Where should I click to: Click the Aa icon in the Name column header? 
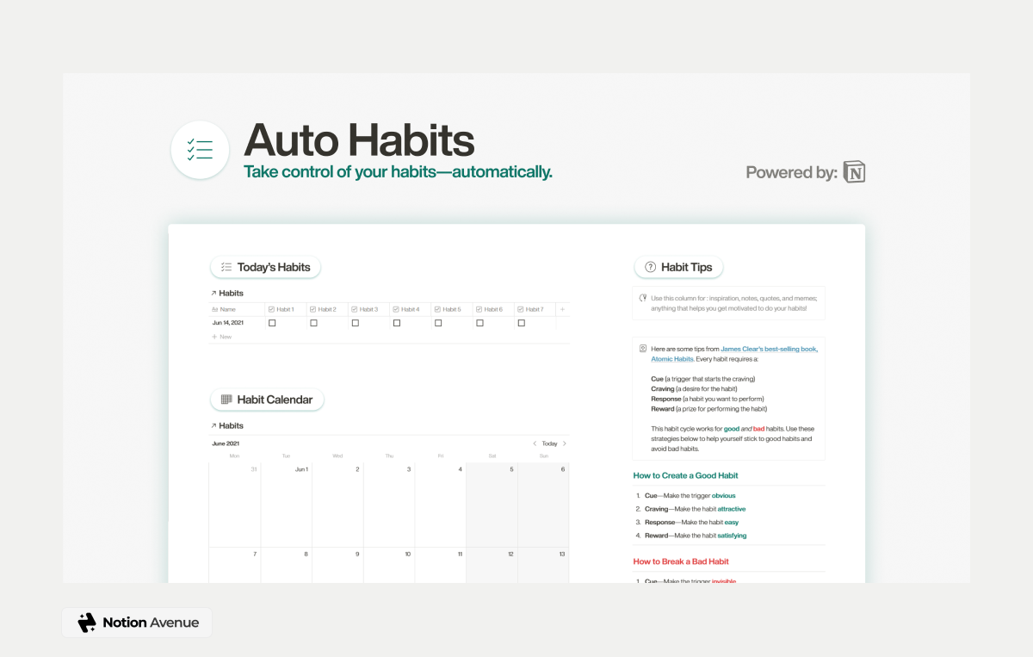(215, 308)
